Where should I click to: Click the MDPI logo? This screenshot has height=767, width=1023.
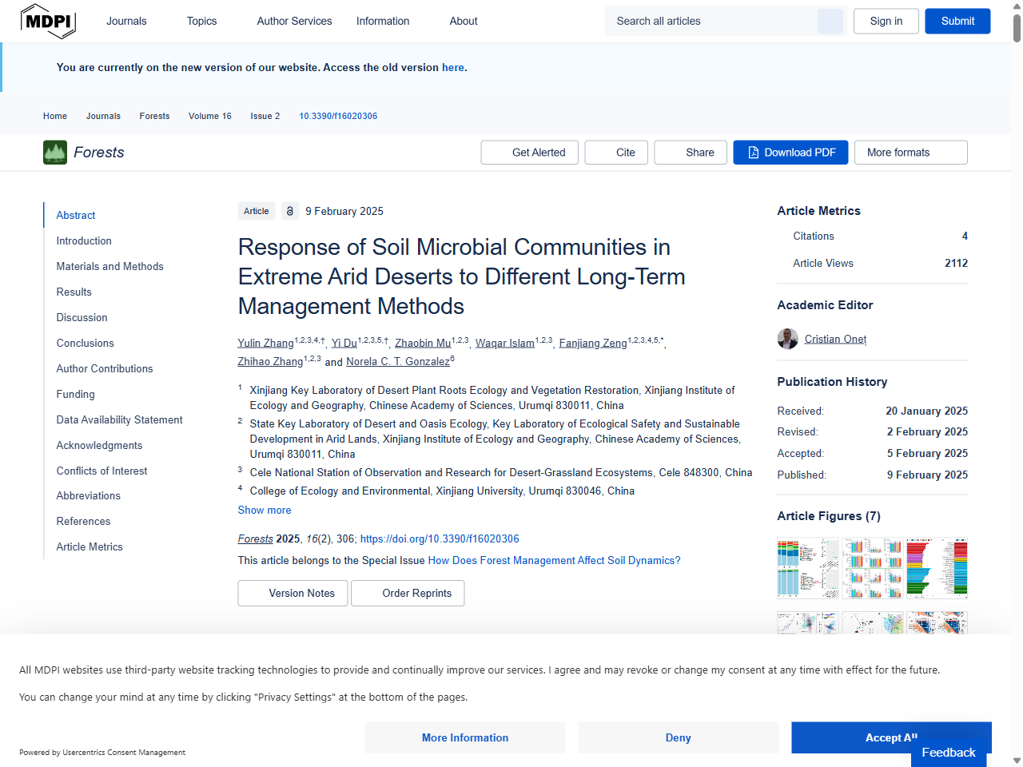pos(48,22)
